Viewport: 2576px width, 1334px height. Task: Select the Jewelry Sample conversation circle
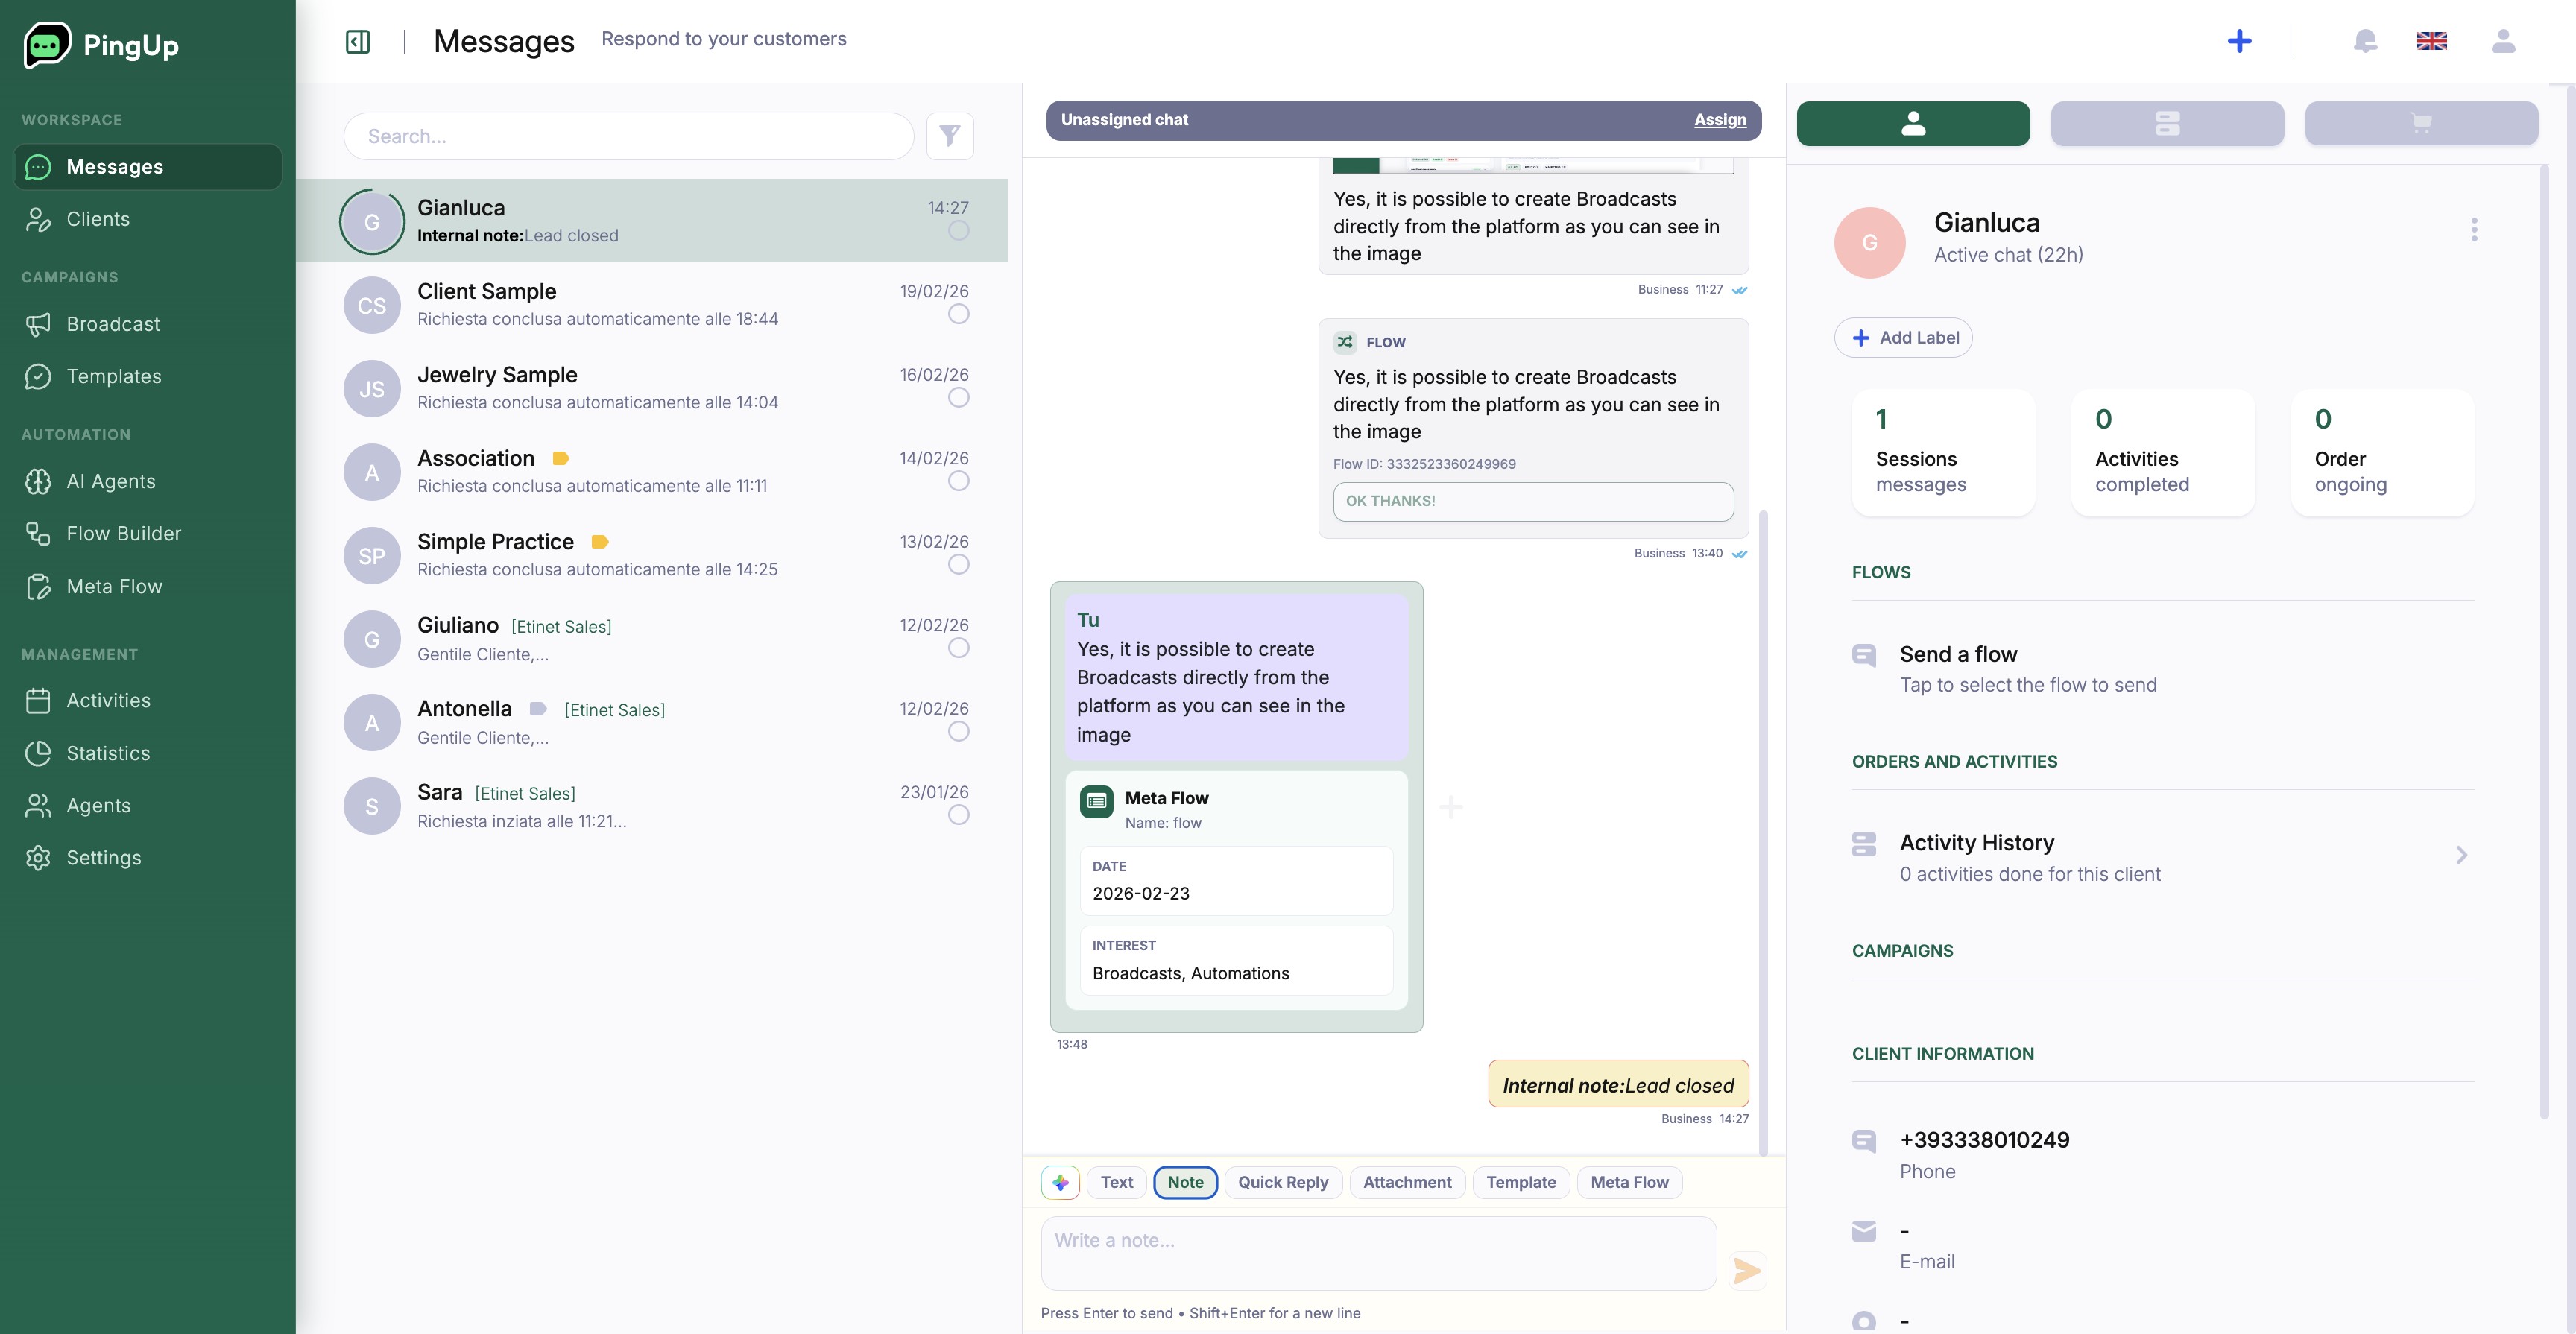(958, 398)
